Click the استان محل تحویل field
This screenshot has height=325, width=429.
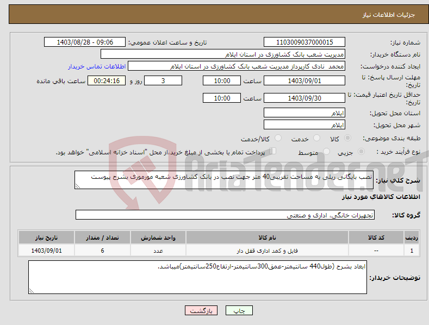click(x=304, y=112)
